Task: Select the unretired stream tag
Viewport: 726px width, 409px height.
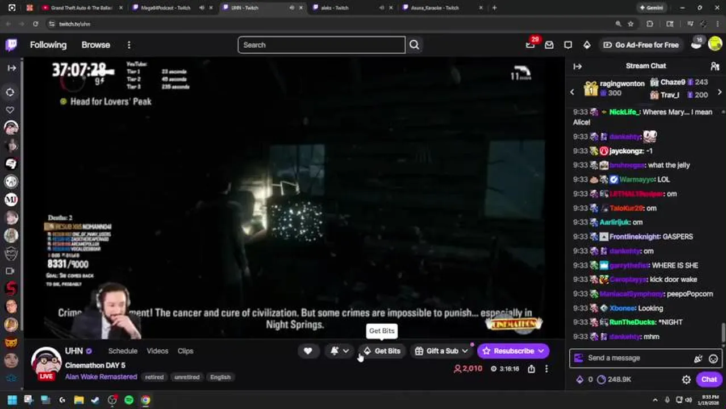Action: point(187,377)
